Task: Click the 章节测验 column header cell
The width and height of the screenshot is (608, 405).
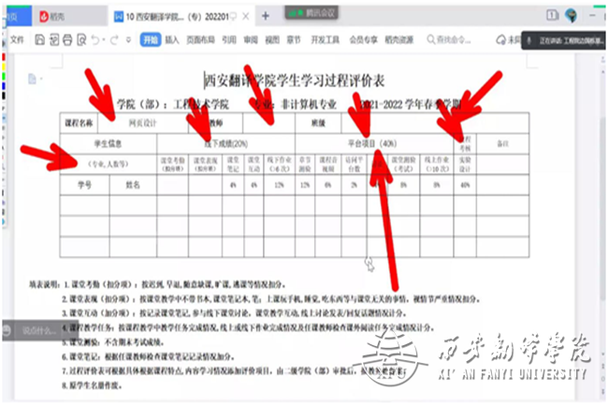Action: click(x=305, y=165)
